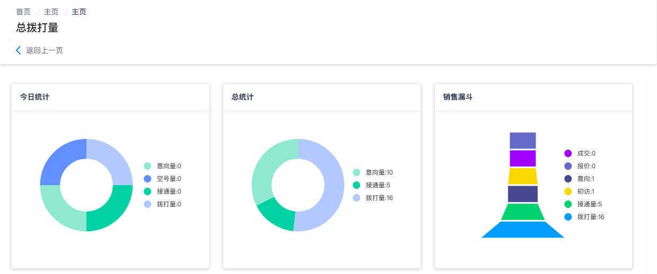Click 拨打量:0 legend label

coord(169,204)
